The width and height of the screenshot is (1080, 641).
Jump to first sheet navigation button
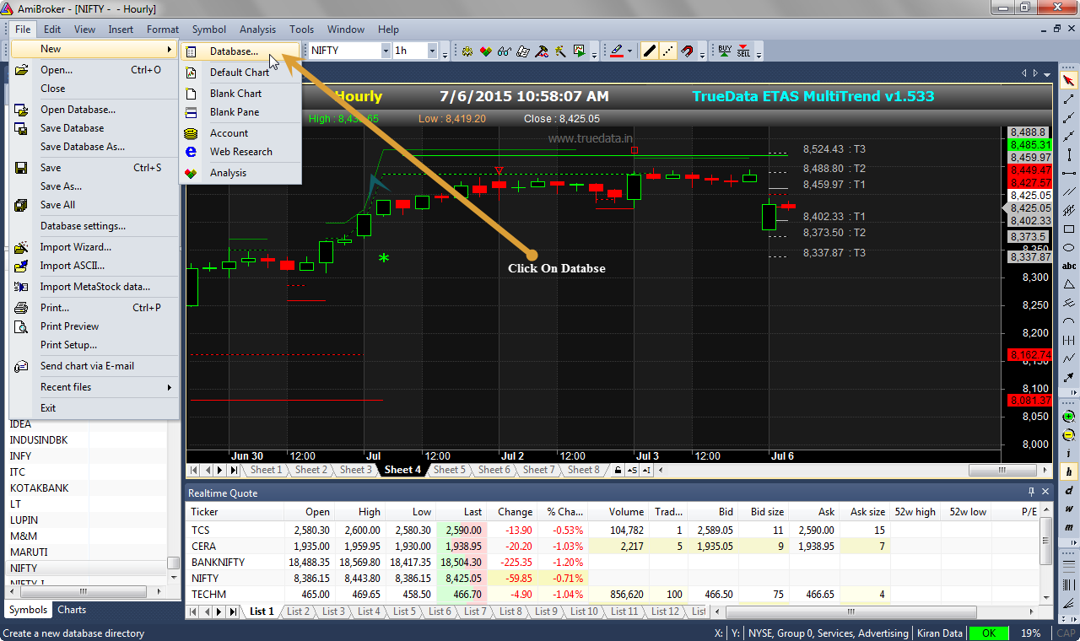pyautogui.click(x=194, y=470)
